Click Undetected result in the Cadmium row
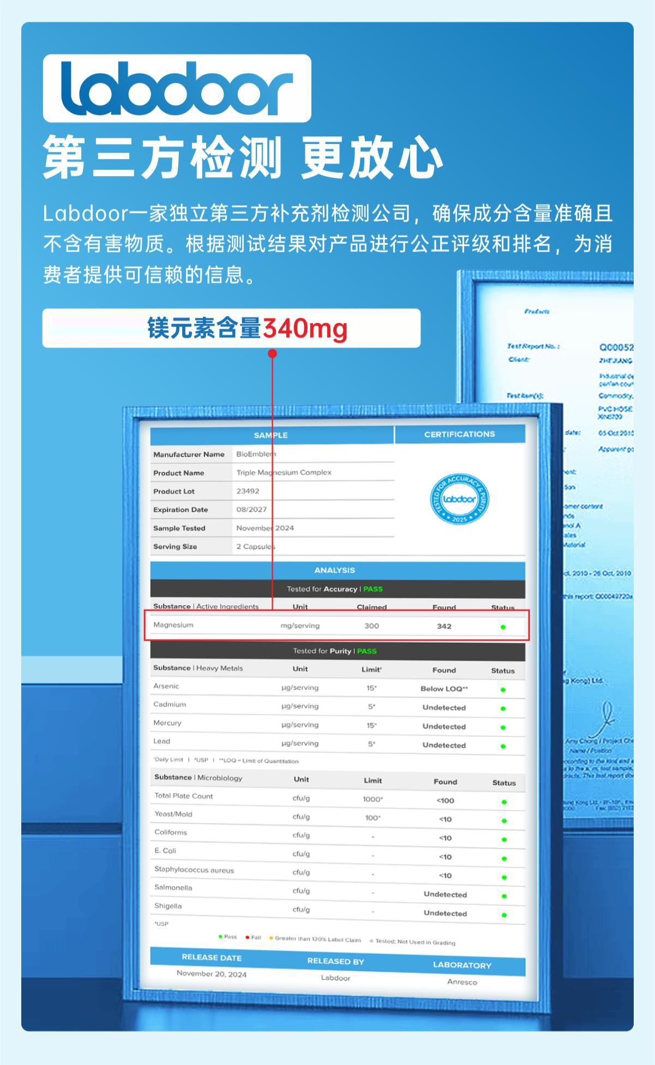This screenshot has height=1065, width=655. 444,708
